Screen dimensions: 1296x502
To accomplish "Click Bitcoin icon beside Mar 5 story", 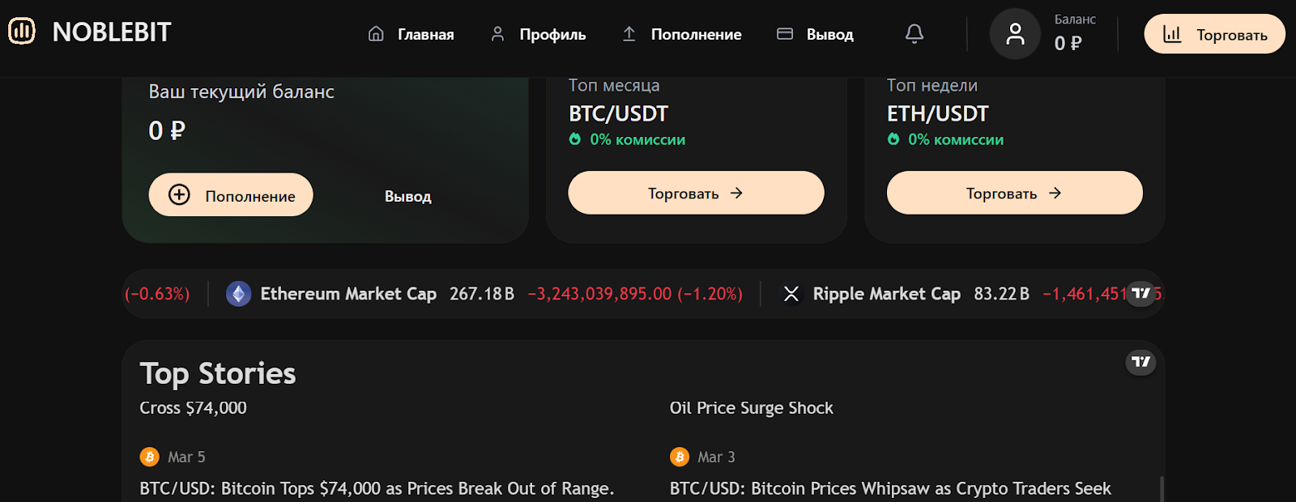I will pos(150,457).
